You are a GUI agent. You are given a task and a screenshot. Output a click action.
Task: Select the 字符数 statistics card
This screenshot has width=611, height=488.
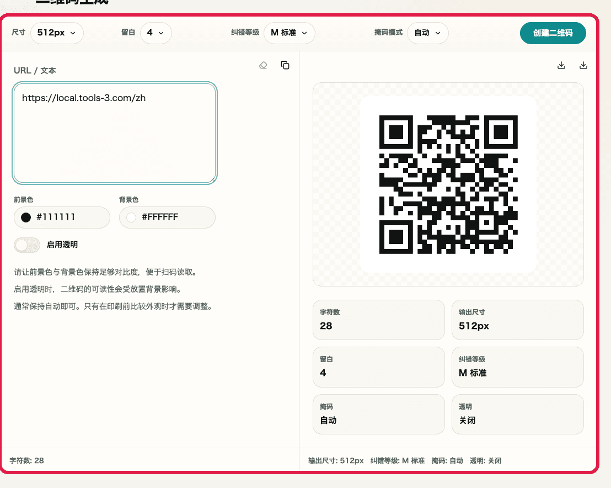point(379,320)
